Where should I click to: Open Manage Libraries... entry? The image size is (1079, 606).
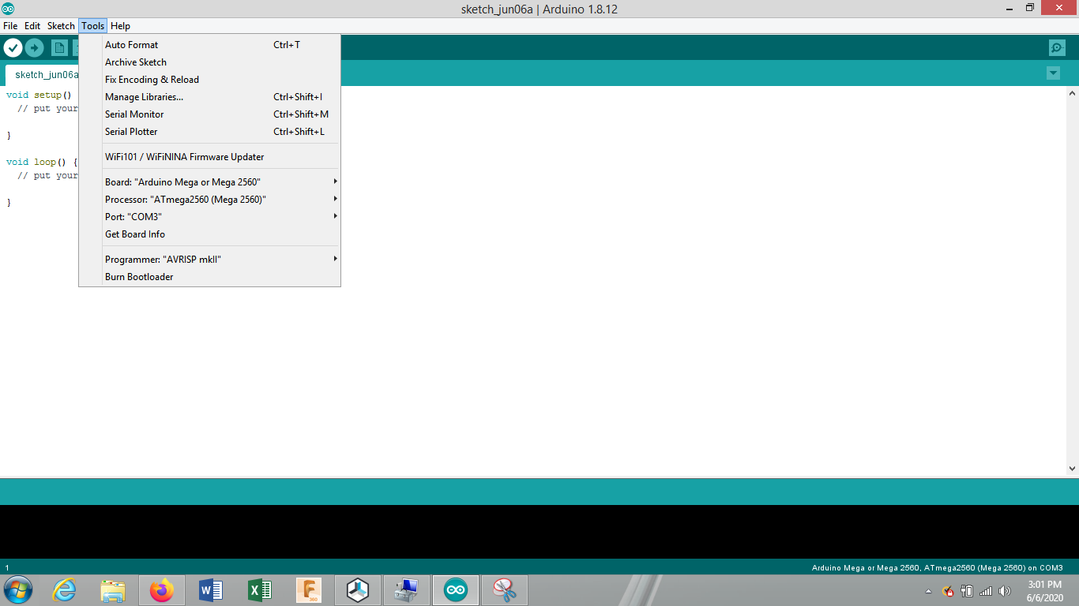coord(210,97)
